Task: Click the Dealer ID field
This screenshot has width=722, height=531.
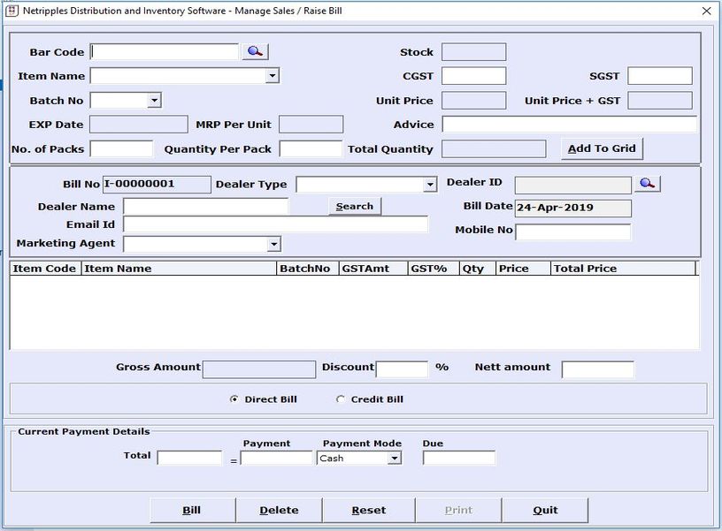Action: pyautogui.click(x=572, y=186)
